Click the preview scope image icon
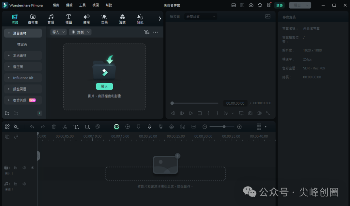Image resolution: width=350 pixels, height=206 pixels. point(268,17)
